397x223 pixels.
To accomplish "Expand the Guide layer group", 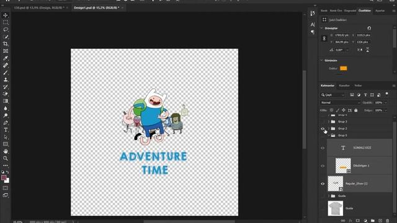I will pyautogui.click(x=329, y=196).
